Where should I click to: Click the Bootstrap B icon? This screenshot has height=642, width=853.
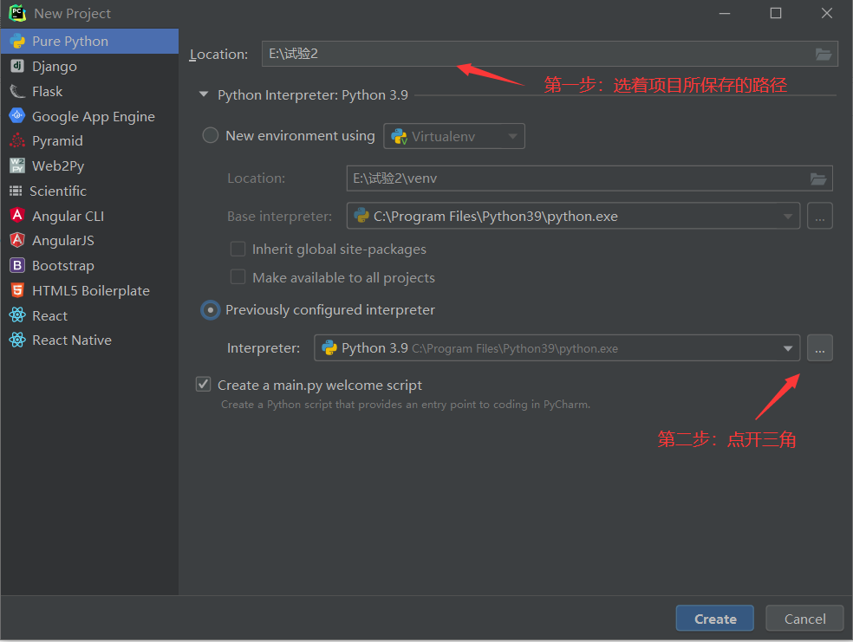(x=17, y=265)
